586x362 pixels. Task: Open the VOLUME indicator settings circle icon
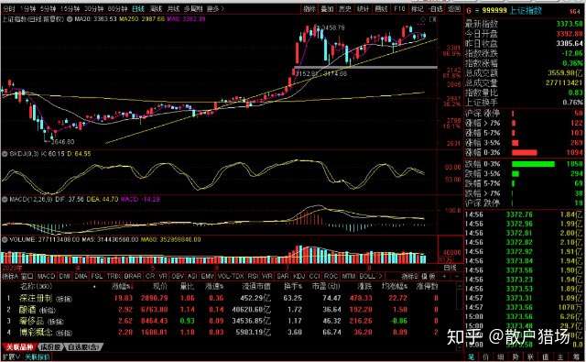pyautogui.click(x=5, y=239)
